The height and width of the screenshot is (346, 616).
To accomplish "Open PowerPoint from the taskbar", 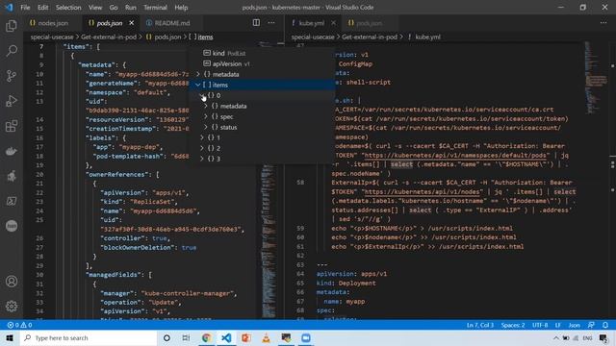I will [x=246, y=337].
